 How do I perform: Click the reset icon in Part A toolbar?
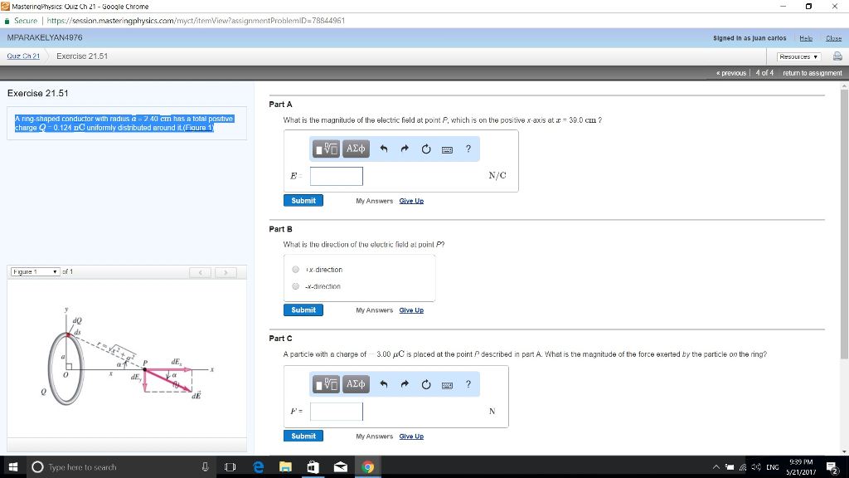click(x=426, y=149)
